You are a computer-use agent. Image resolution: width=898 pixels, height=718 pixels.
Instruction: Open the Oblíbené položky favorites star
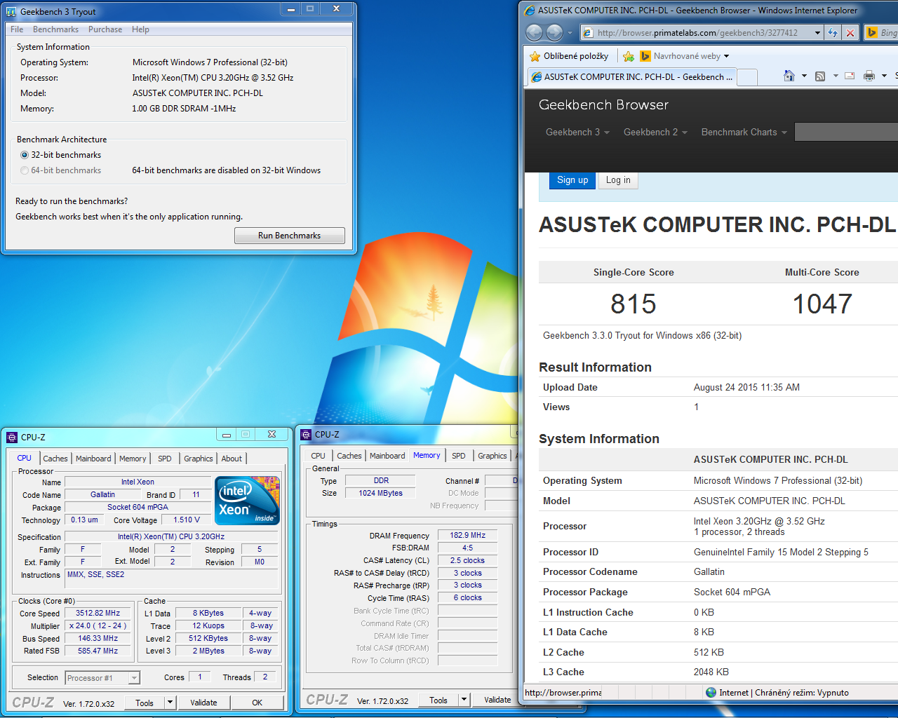click(x=535, y=56)
